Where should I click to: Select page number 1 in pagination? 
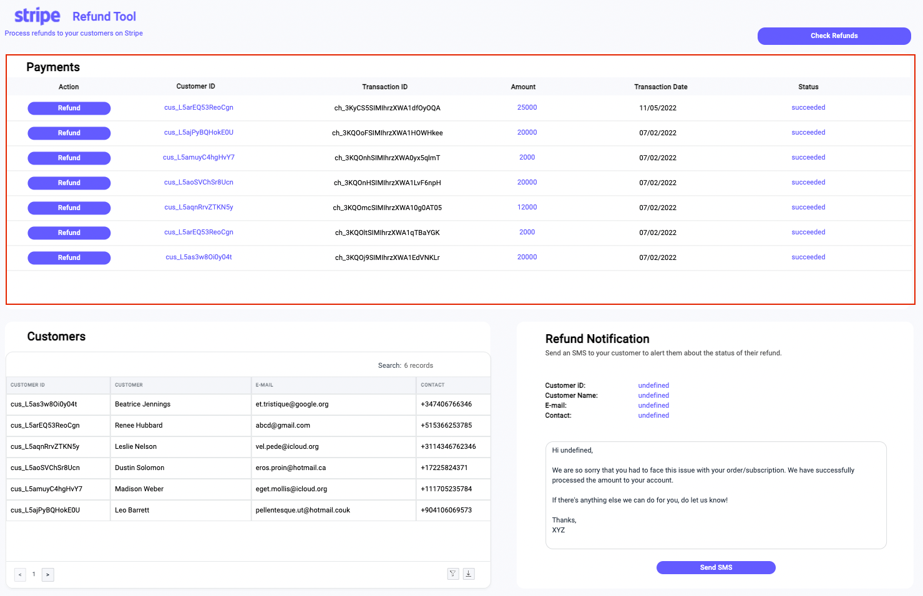pos(34,574)
